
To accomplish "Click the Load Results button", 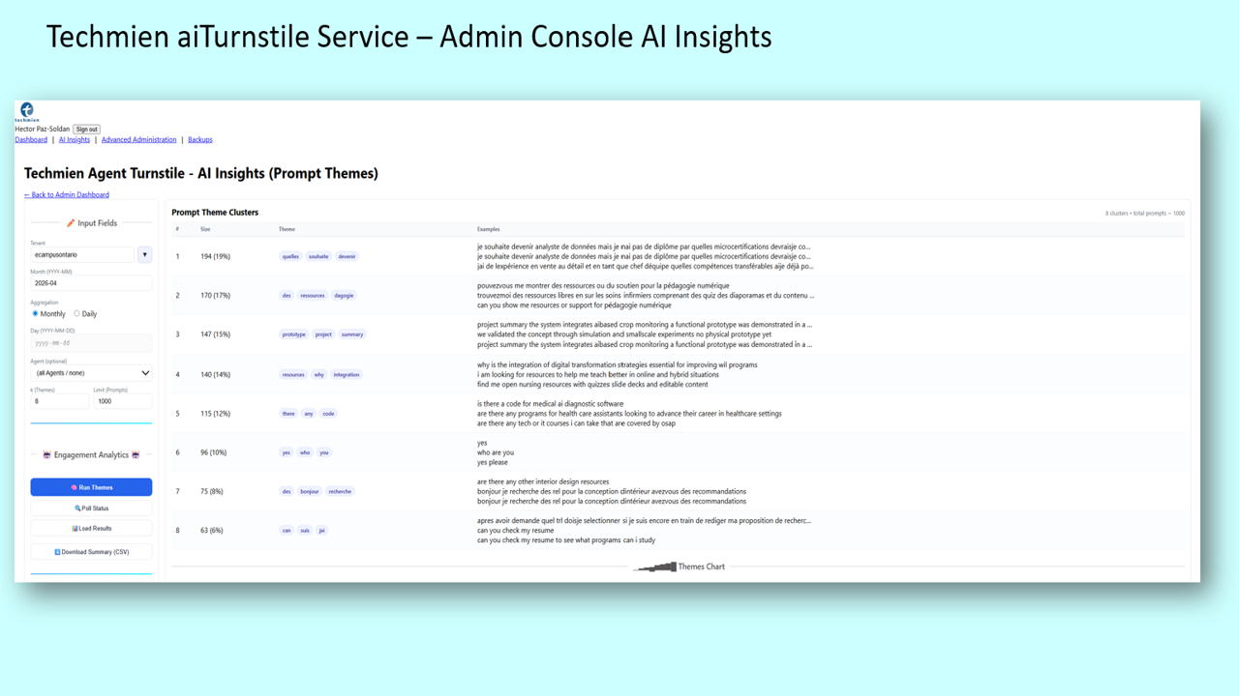I will coord(91,529).
